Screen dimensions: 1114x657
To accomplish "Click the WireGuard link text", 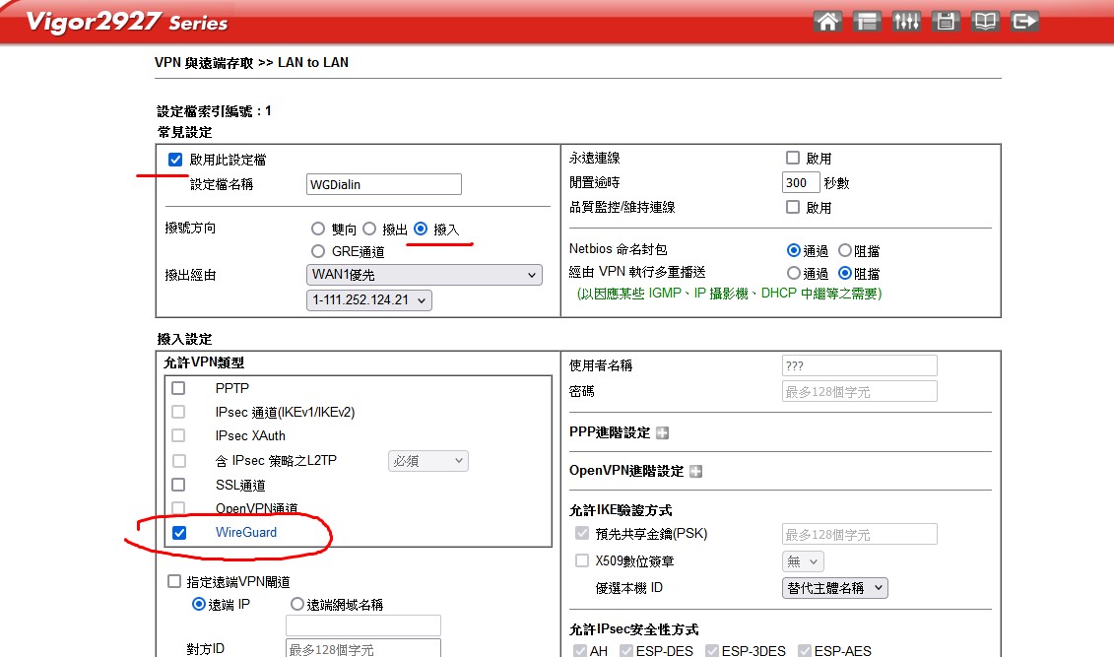I will click(246, 533).
